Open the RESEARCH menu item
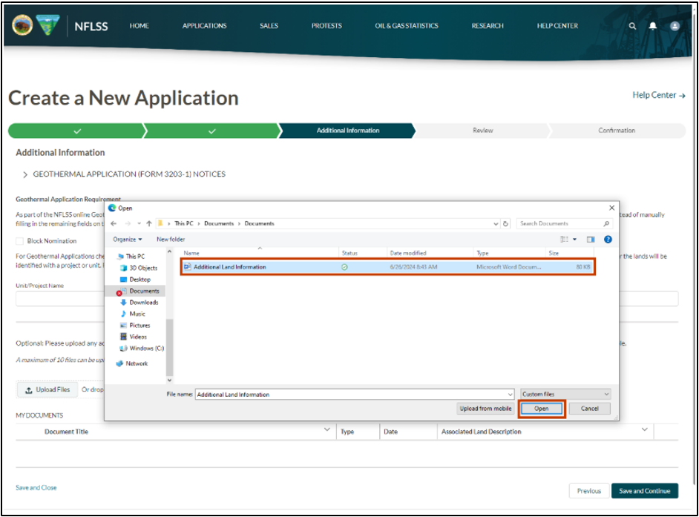Screen dimensions: 699x517 coord(488,26)
